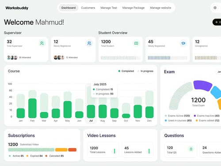221x166 pixels.
Task: Click the purple Exams Inactive gauge segment
Action: coord(202,85)
